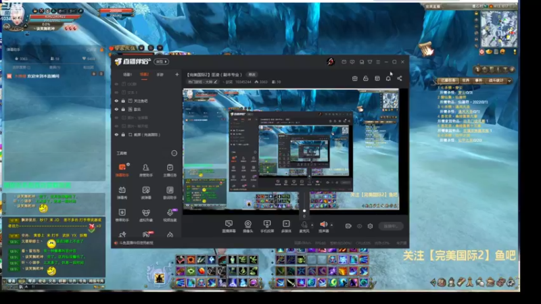This screenshot has height=304, width=541.
Task: Open the 主播任务 streamer tasks tool
Action: [x=170, y=170]
